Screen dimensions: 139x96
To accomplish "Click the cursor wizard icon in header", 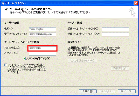I will coord(132,12).
